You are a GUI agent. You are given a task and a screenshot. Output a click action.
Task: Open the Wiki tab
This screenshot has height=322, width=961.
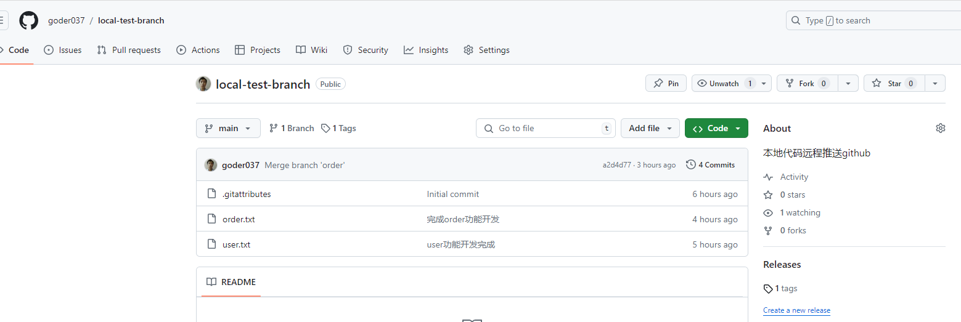point(311,50)
